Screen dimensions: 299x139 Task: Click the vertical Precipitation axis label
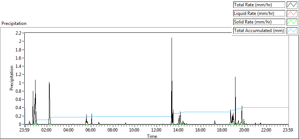(x=12, y=78)
